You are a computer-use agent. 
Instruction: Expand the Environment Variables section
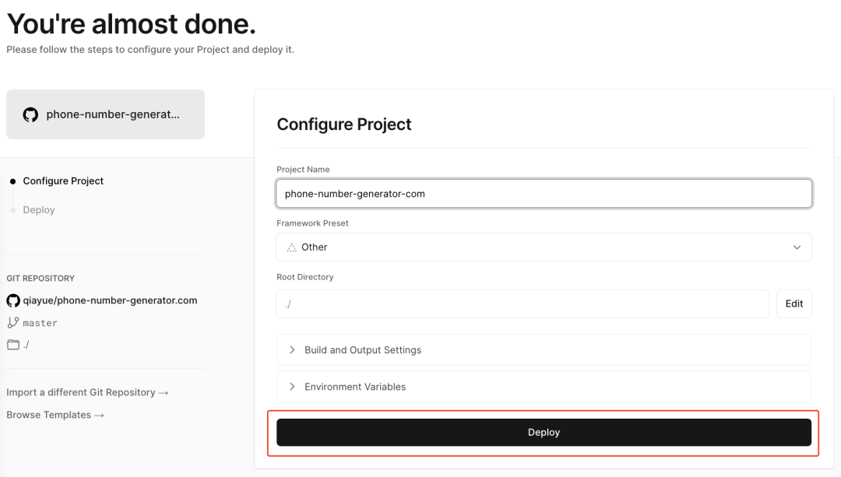click(x=355, y=387)
